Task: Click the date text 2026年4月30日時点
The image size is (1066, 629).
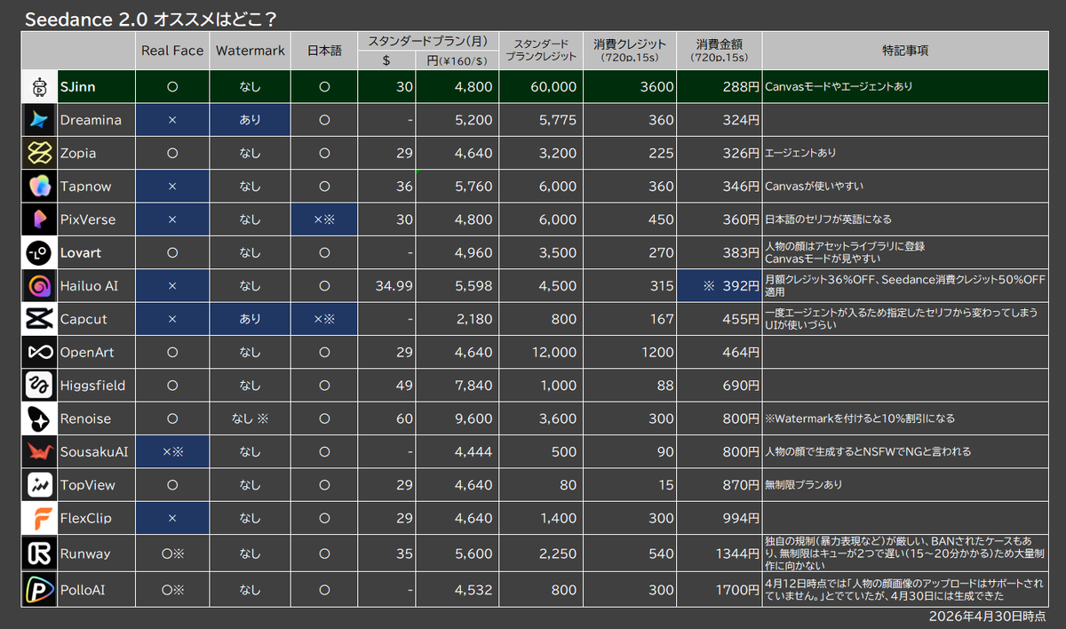Action: (987, 616)
